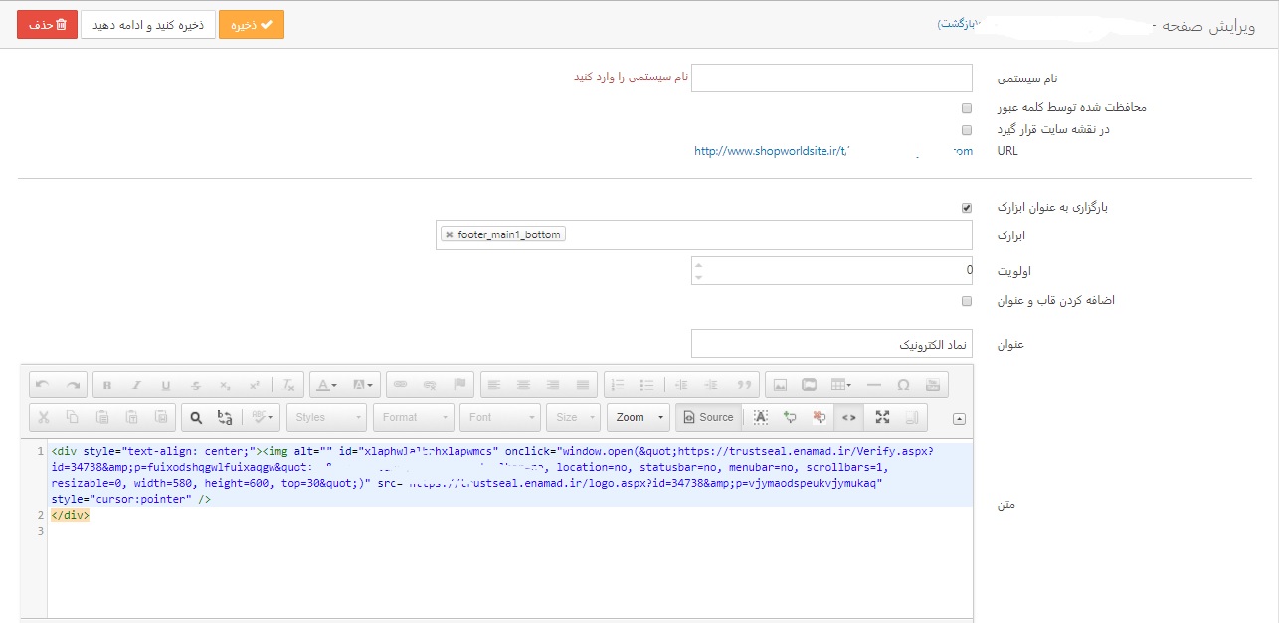Expand the Font dropdown
The height and width of the screenshot is (623, 1279).
pyautogui.click(x=501, y=417)
